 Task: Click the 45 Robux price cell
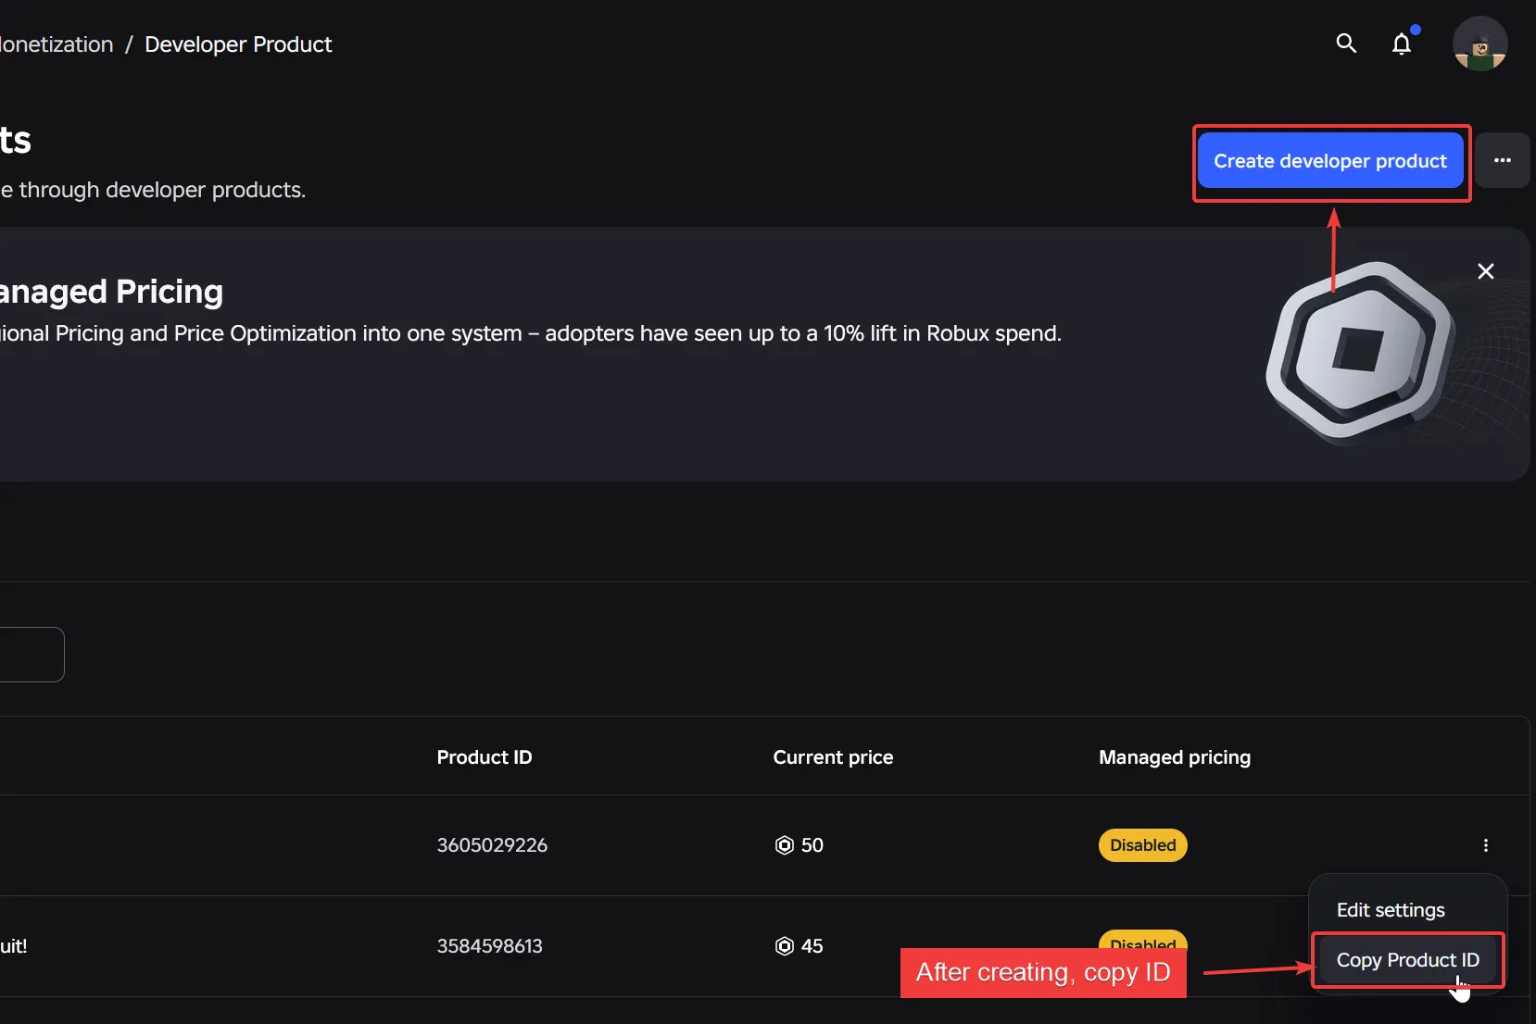(x=799, y=946)
